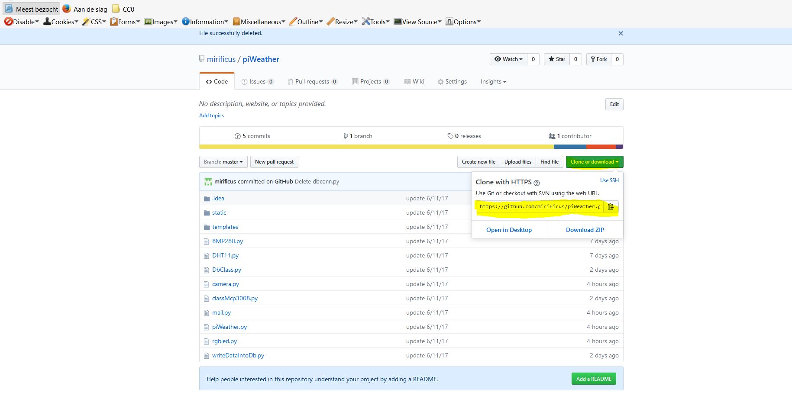Open the Watch dropdown
Image resolution: width=792 pixels, height=402 pixels.
(508, 59)
